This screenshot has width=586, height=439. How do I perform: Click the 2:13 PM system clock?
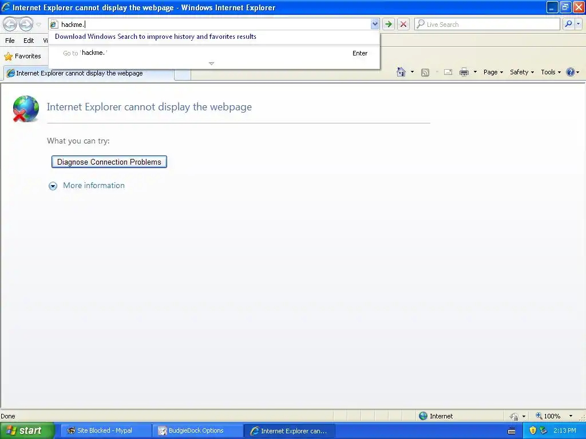[565, 431]
